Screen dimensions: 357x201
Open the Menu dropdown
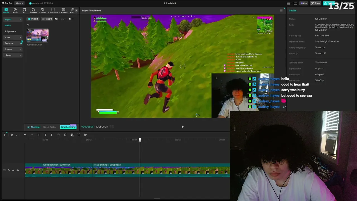19,3
